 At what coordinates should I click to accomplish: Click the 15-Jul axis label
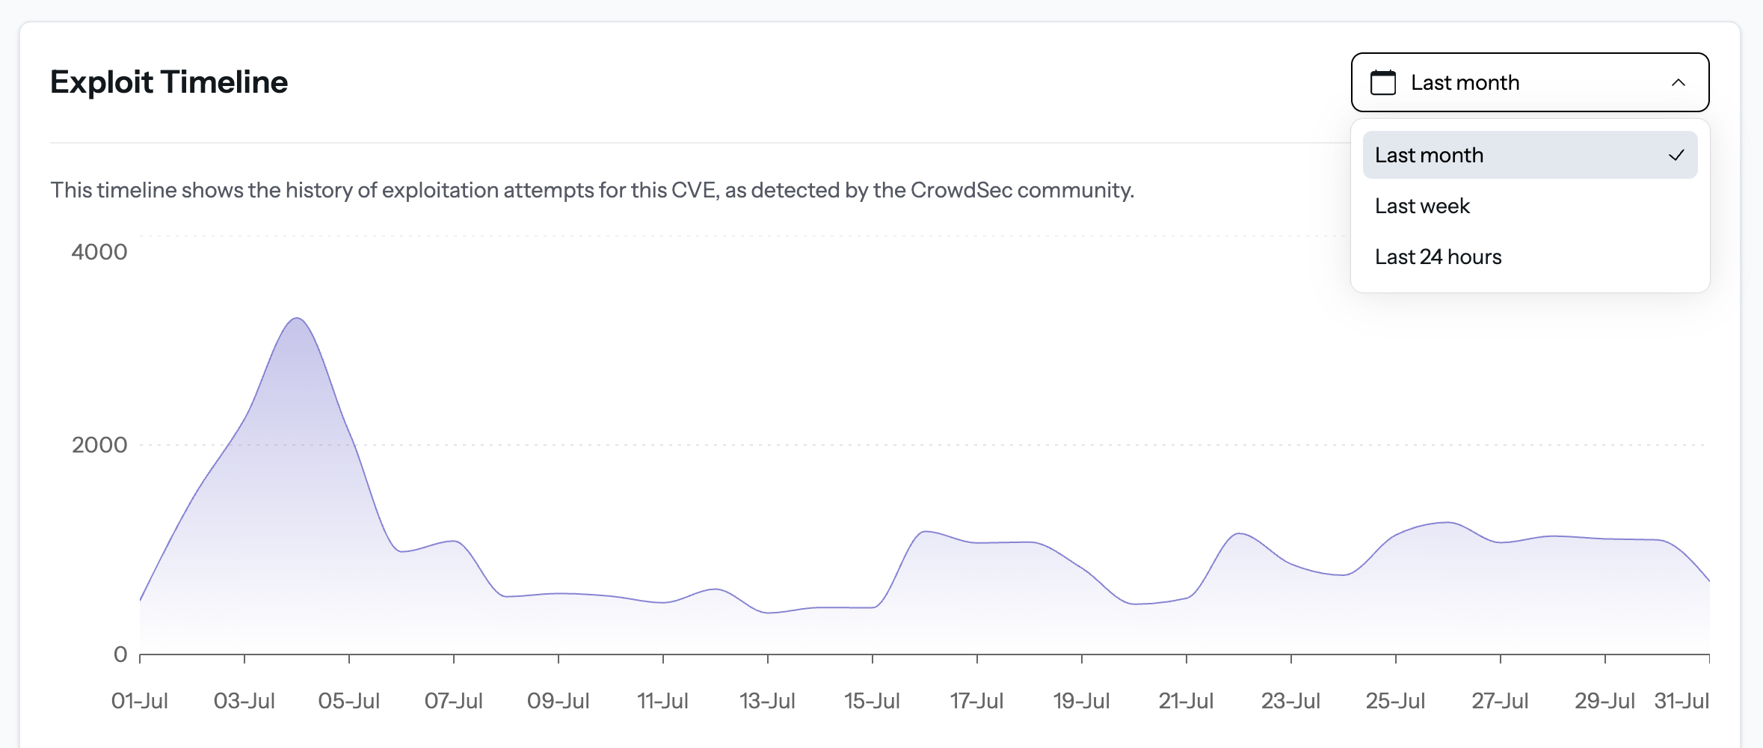click(x=871, y=701)
